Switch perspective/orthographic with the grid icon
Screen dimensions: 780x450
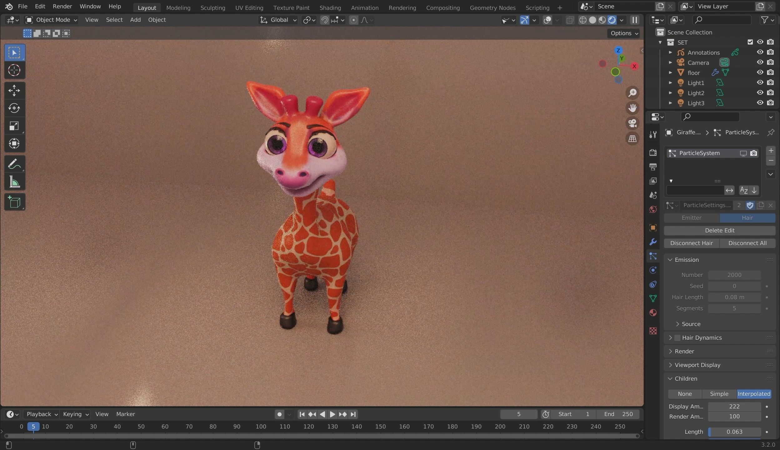(x=632, y=138)
